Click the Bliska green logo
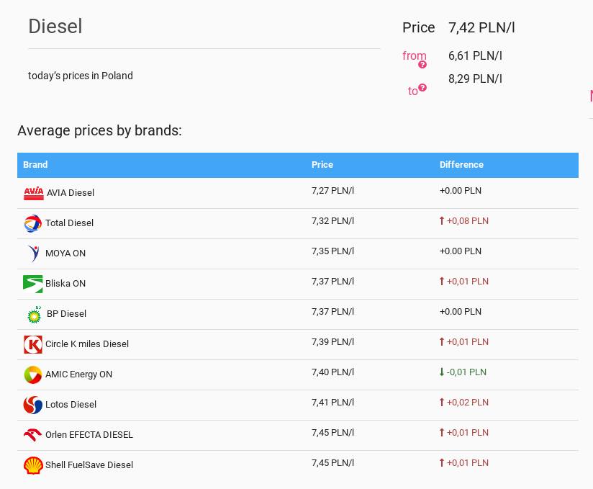This screenshot has height=489, width=593. click(33, 284)
